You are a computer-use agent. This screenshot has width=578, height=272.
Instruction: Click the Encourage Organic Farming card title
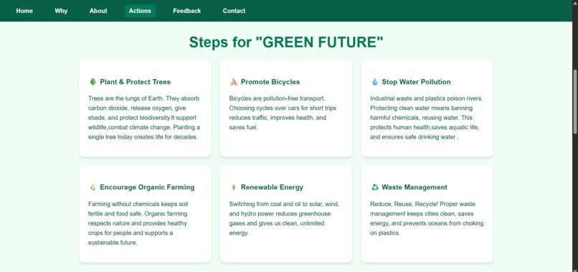click(147, 187)
